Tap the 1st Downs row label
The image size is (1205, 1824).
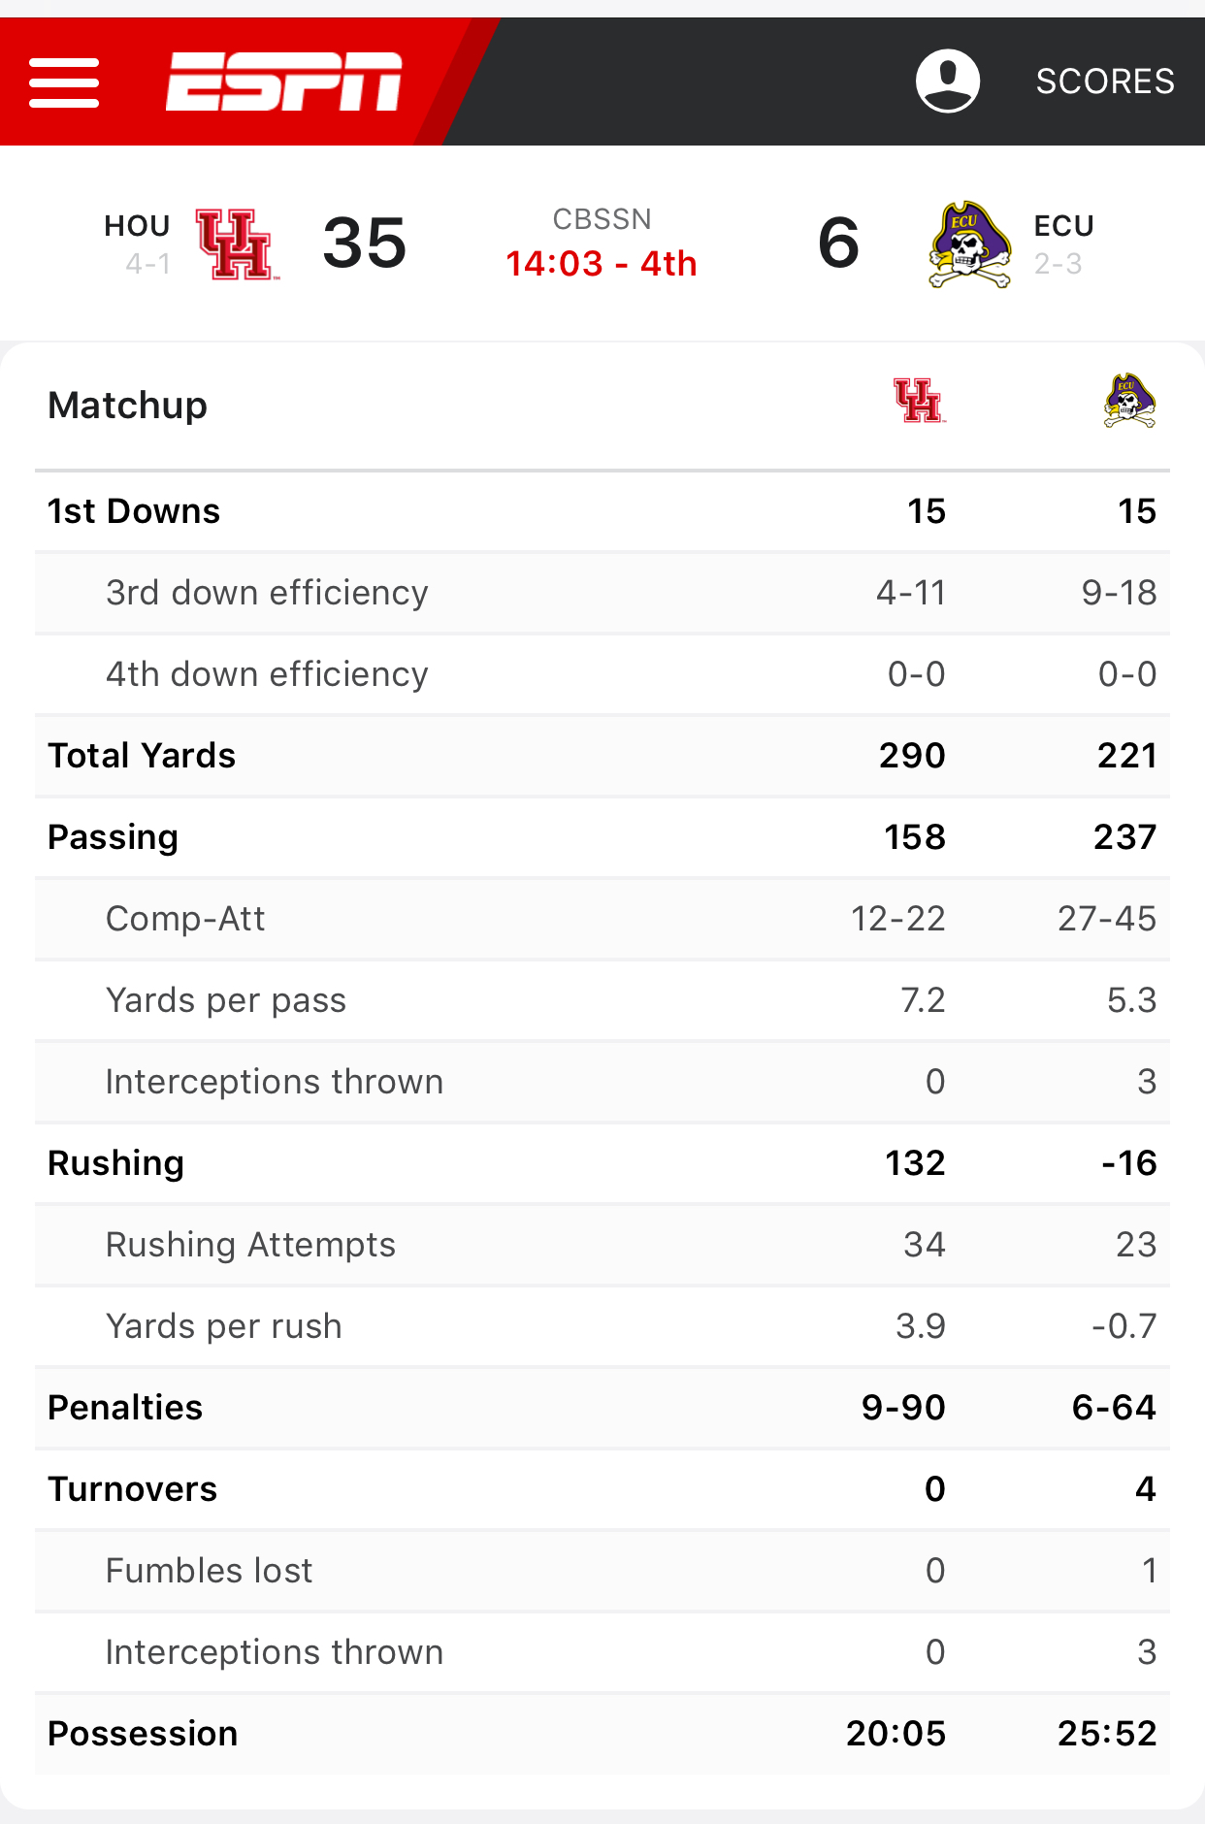(x=134, y=511)
